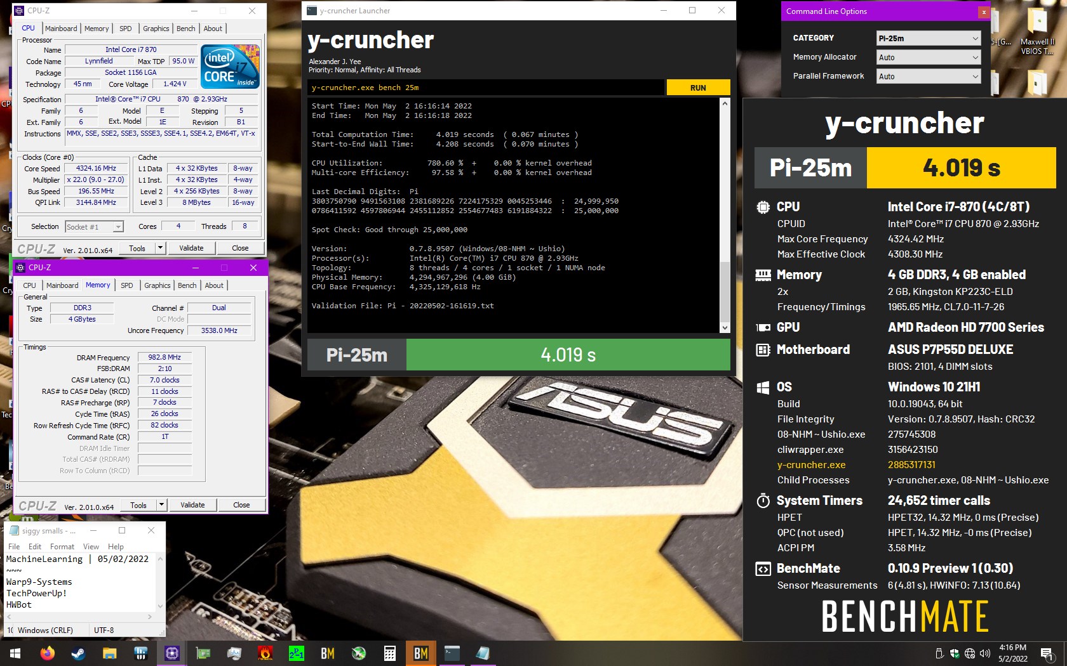Open the Memory Allocator dropdown
The image size is (1067, 666).
929,57
